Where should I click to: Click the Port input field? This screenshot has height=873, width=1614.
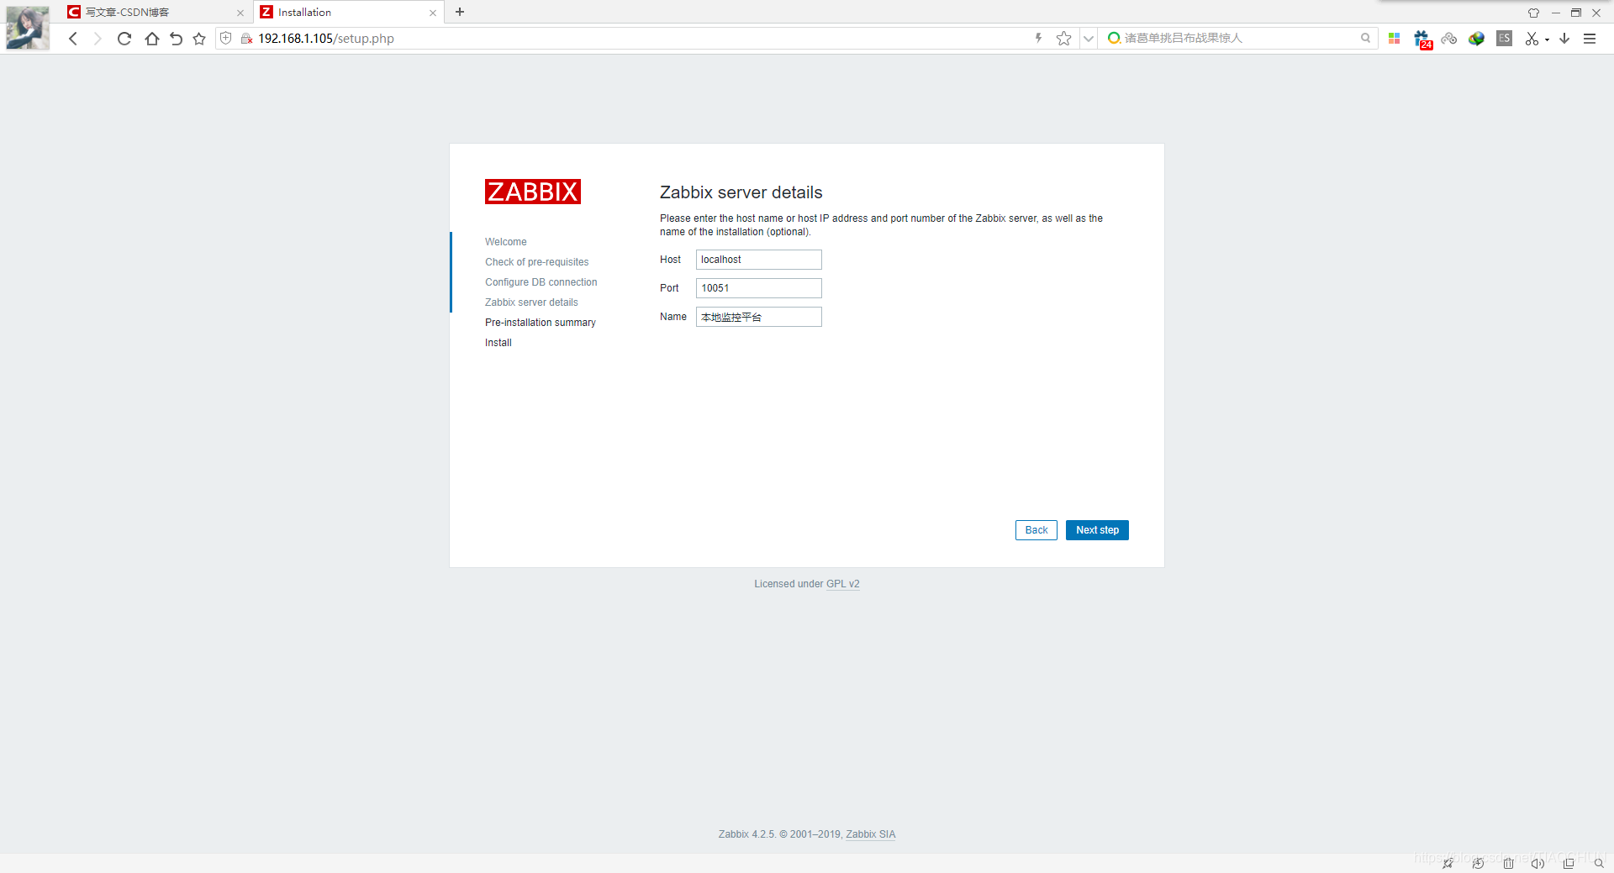(x=758, y=288)
